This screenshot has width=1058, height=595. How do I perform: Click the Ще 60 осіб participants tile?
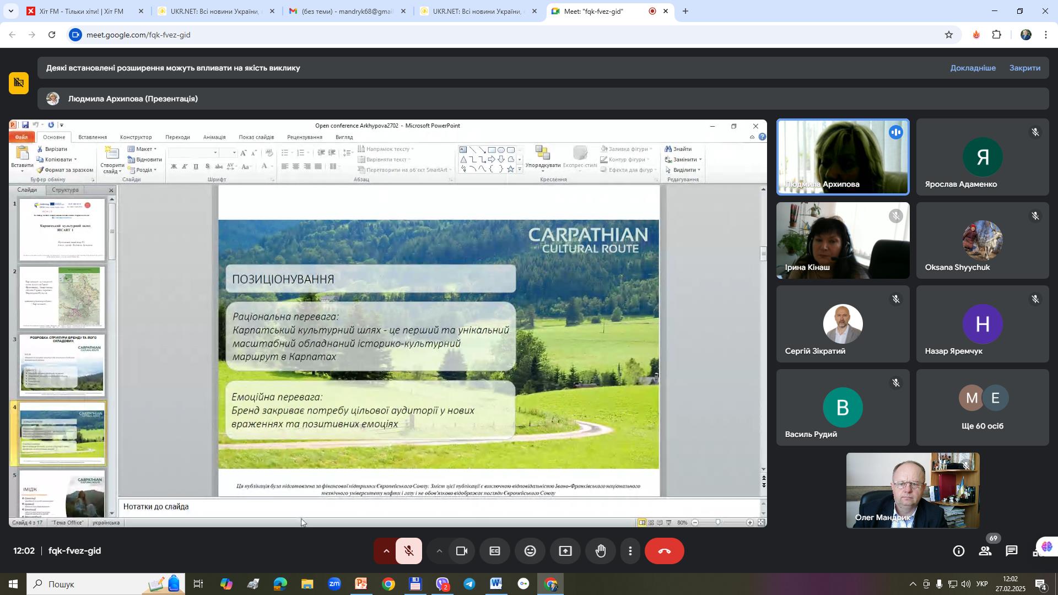point(982,408)
